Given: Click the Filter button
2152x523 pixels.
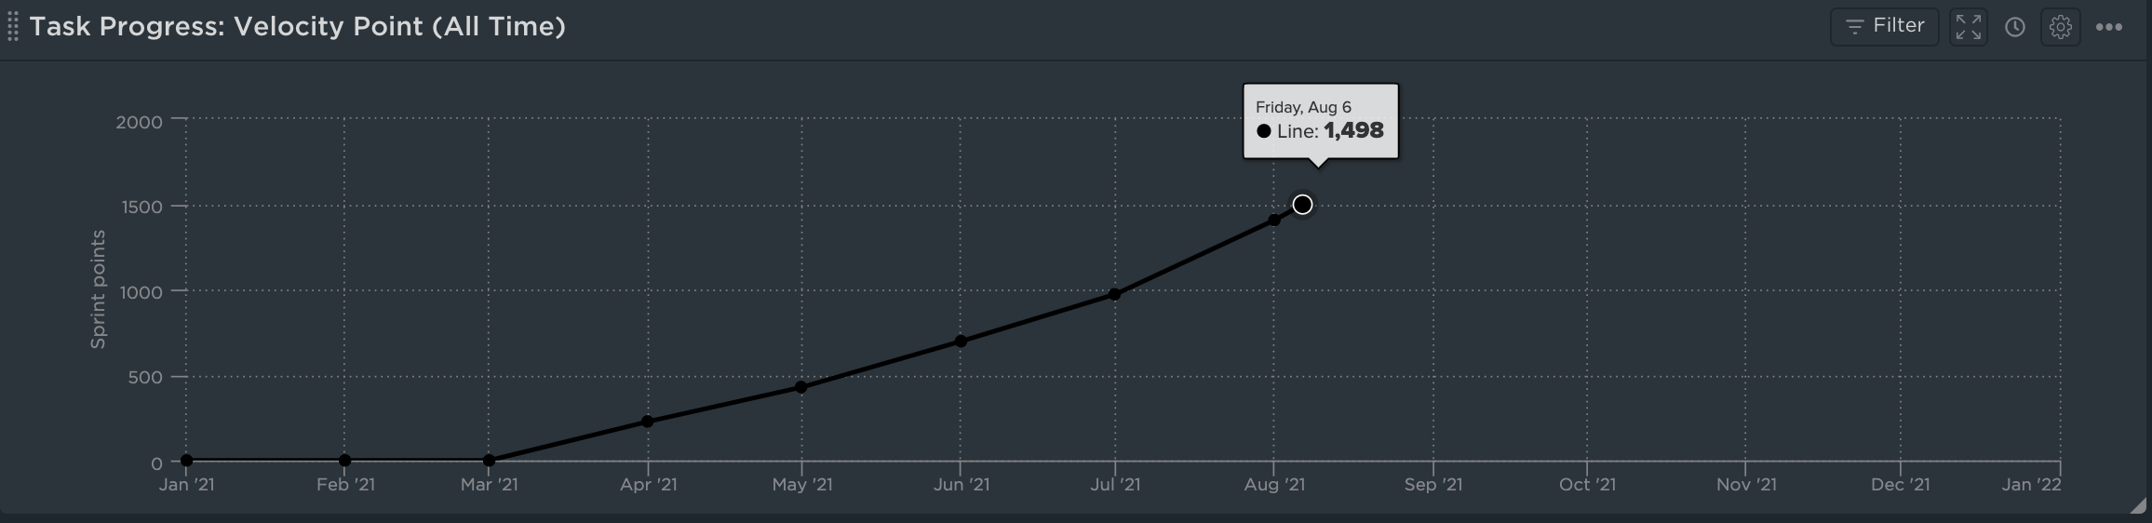Looking at the screenshot, I should click(1884, 26).
